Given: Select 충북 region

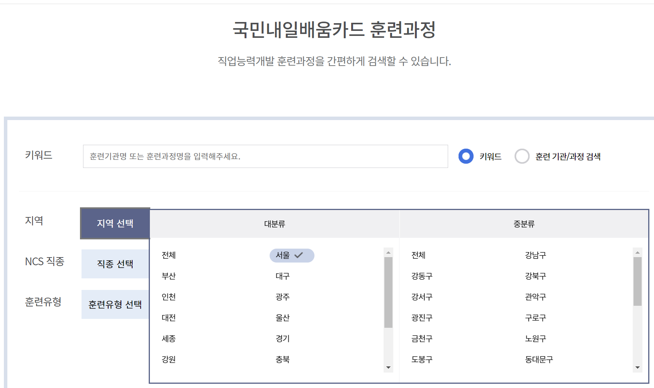Looking at the screenshot, I should pyautogui.click(x=283, y=359).
